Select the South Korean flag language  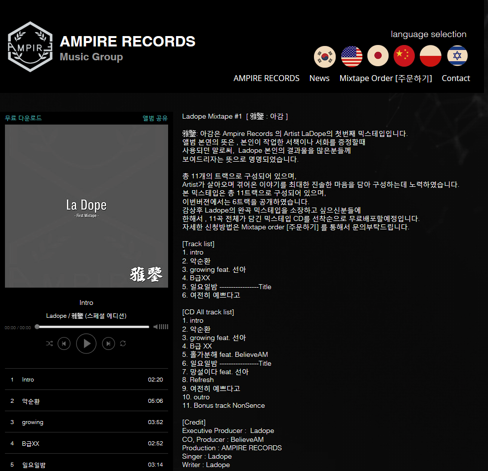(x=325, y=56)
